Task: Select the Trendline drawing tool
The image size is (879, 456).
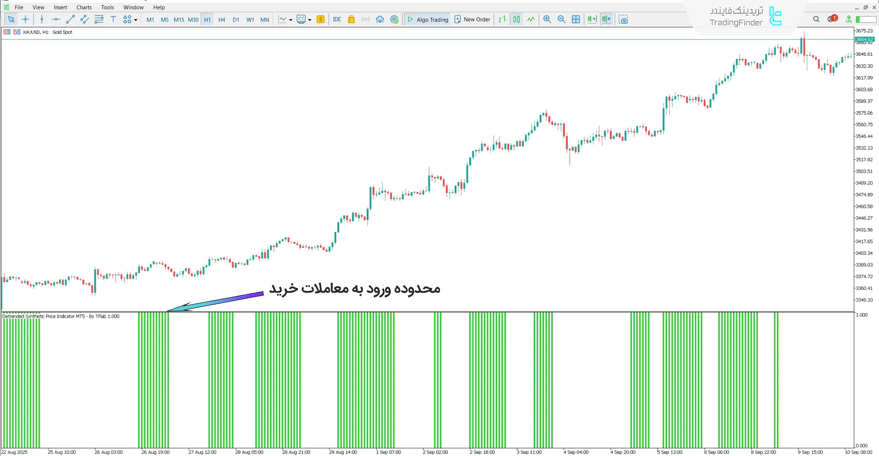Action: 70,19
